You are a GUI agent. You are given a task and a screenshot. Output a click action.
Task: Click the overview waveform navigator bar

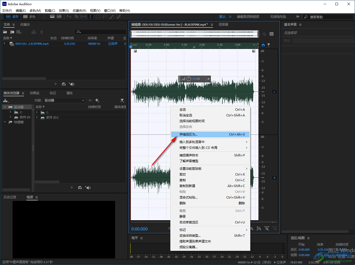pos(194,34)
